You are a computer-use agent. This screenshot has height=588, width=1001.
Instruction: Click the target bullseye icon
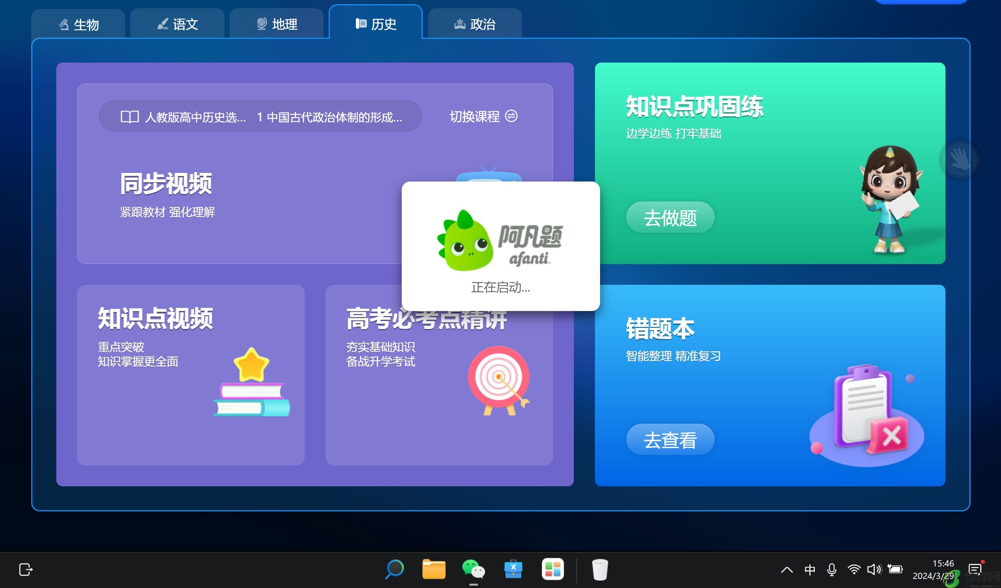499,380
